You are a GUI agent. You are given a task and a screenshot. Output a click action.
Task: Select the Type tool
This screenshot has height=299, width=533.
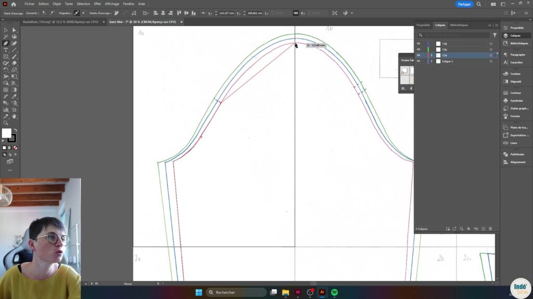[6, 50]
